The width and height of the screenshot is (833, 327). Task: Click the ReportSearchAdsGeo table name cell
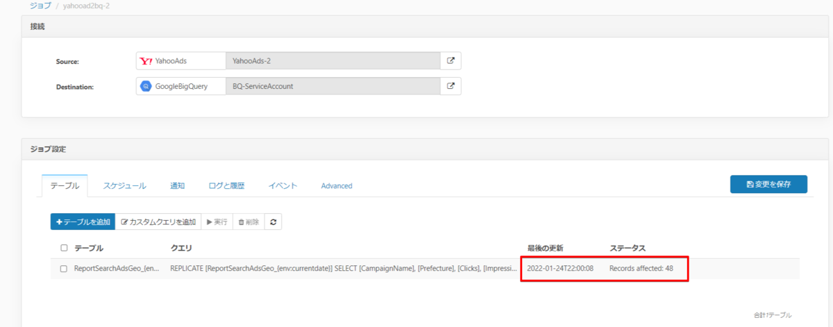click(x=117, y=269)
